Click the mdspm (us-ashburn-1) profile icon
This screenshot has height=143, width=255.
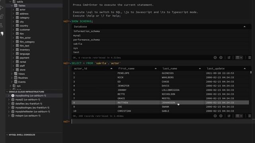13,116
